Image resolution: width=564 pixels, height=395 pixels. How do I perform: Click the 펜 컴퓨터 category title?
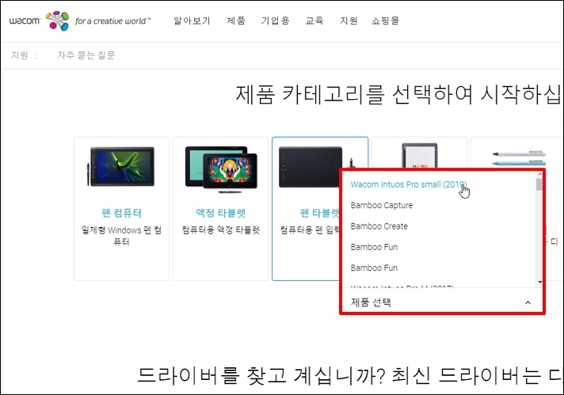click(x=121, y=213)
